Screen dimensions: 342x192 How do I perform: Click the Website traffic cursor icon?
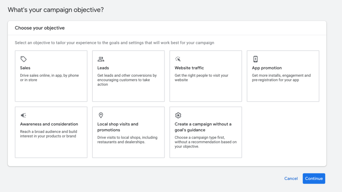(x=178, y=59)
